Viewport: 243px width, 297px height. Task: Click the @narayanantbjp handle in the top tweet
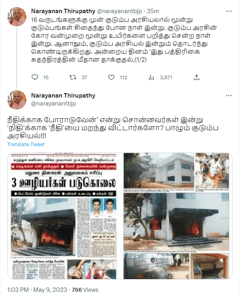[119, 11]
